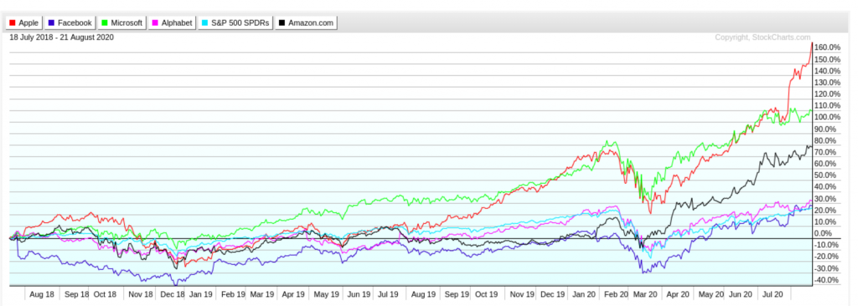Toggle the Facebook series legend button
Image resolution: width=858 pixels, height=306 pixels.
point(70,23)
